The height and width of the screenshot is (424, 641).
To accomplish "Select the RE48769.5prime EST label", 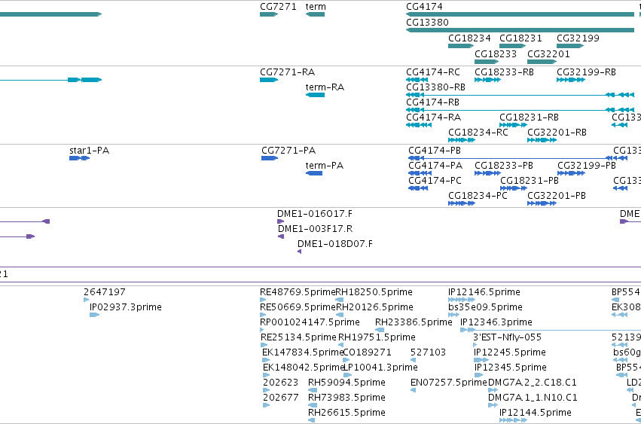I will coord(298,293).
